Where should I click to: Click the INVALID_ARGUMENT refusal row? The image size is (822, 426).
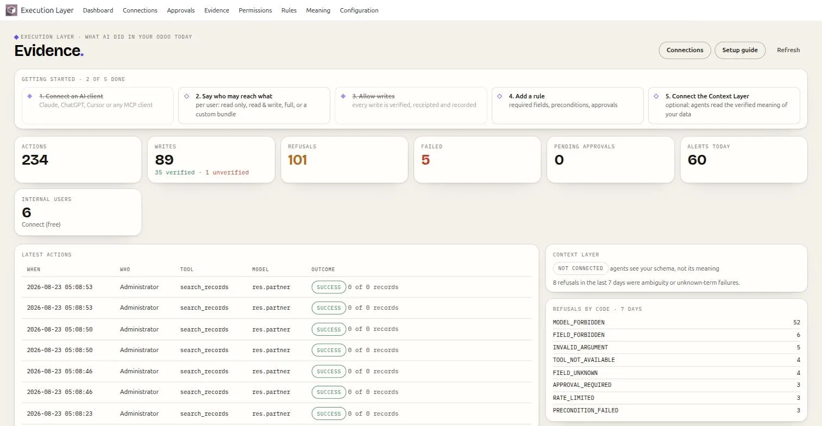click(x=676, y=347)
